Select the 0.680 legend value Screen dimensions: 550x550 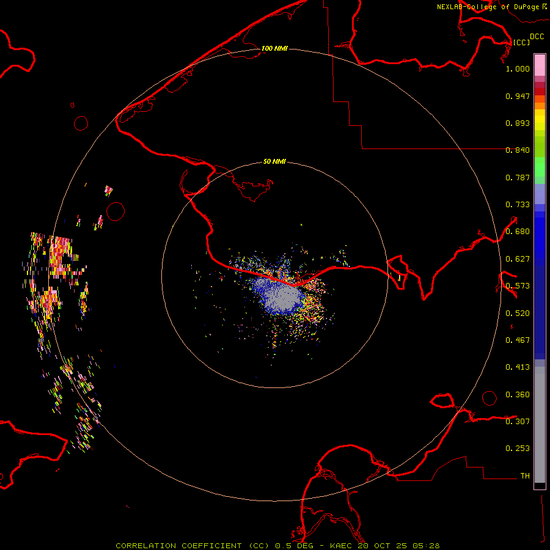(518, 232)
